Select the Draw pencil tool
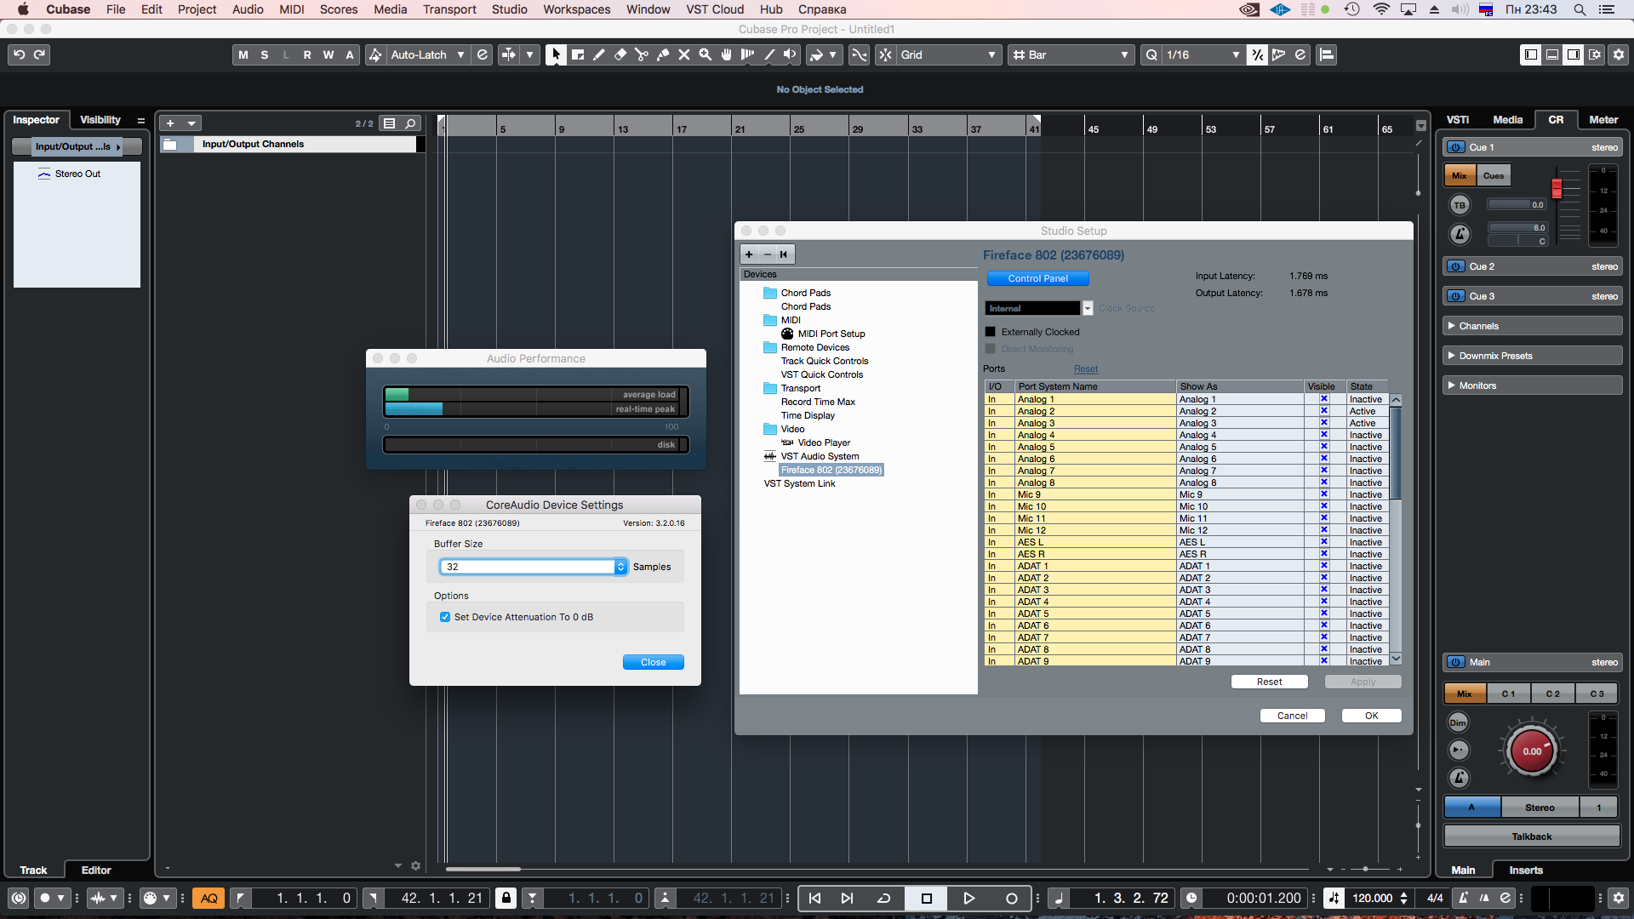This screenshot has height=919, width=1634. coord(599,54)
